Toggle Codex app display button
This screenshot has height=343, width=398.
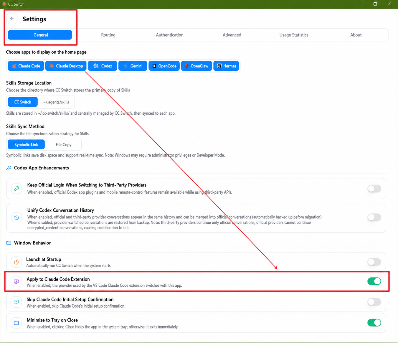[103, 66]
